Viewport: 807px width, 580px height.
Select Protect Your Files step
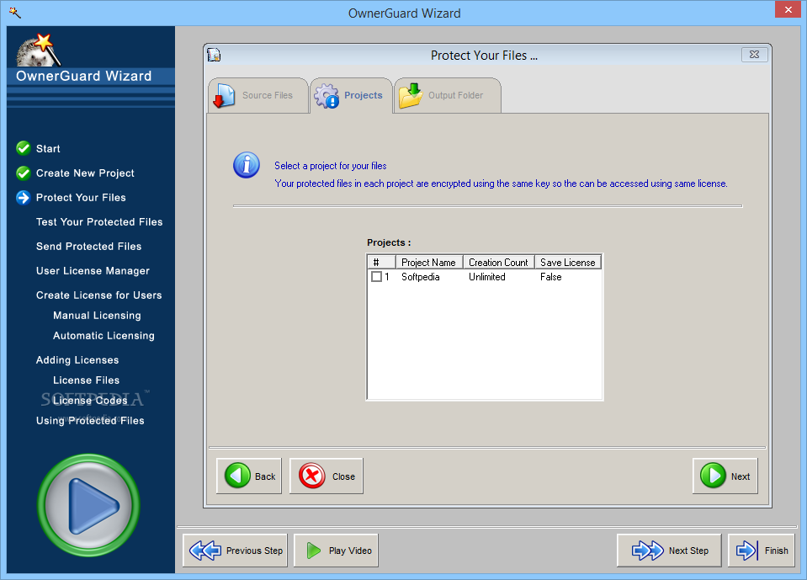point(81,198)
